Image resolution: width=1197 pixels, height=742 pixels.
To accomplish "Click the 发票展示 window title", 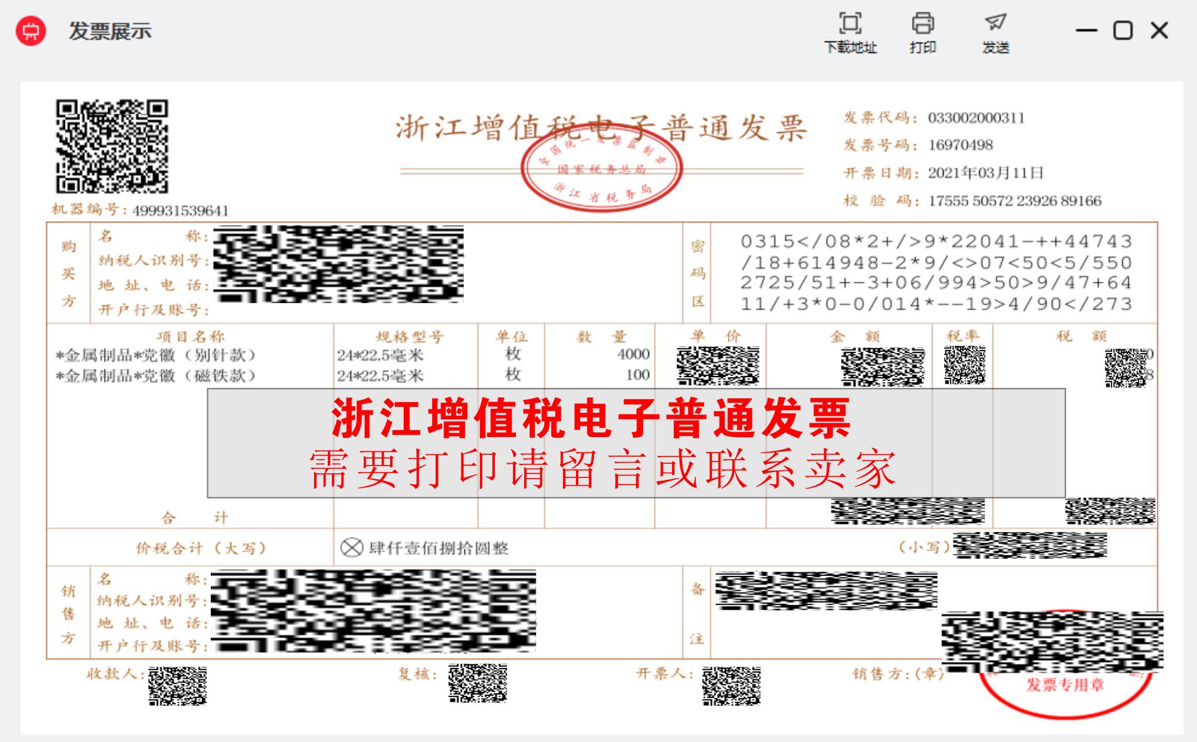I will click(x=110, y=31).
